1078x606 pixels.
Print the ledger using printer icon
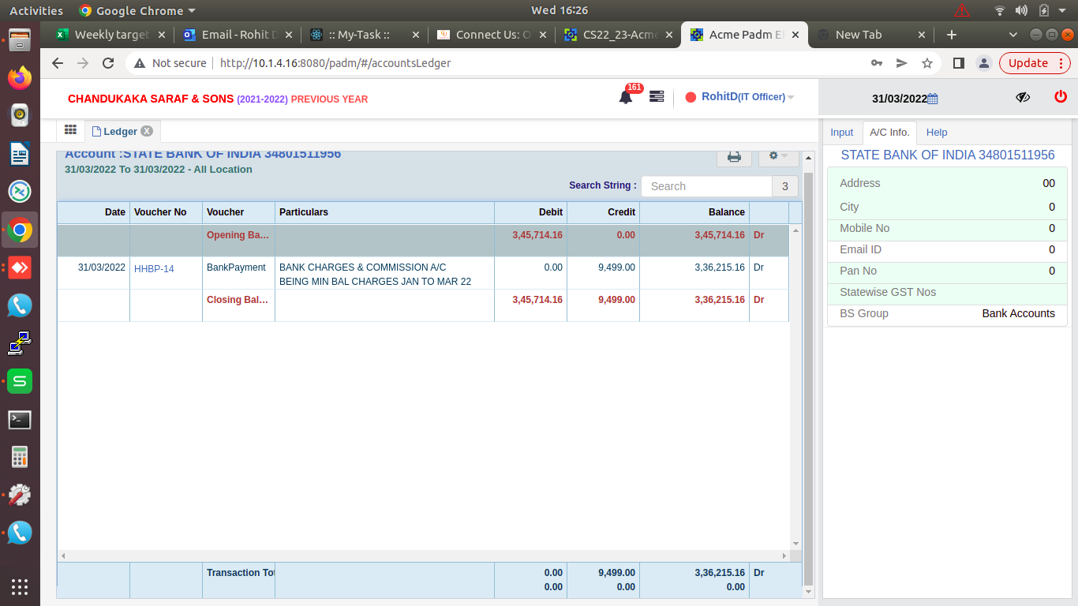tap(734, 156)
